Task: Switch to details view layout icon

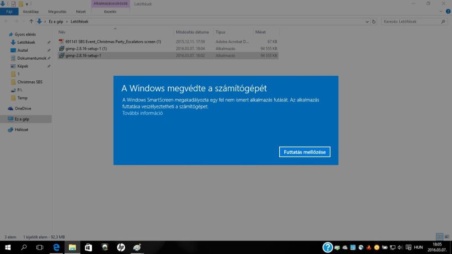Action: tap(439, 237)
